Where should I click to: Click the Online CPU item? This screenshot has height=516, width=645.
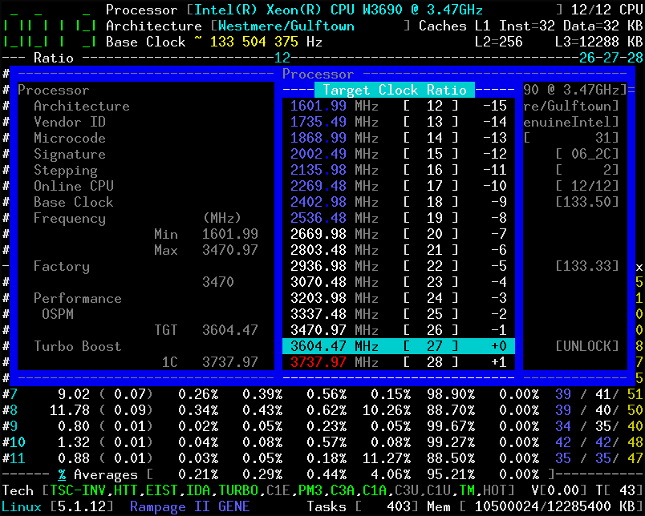tap(74, 186)
